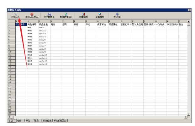Screen dimensions: 195x126
Task: Click the 保存数据 floppy disk icon
Action: [x=50, y=14]
